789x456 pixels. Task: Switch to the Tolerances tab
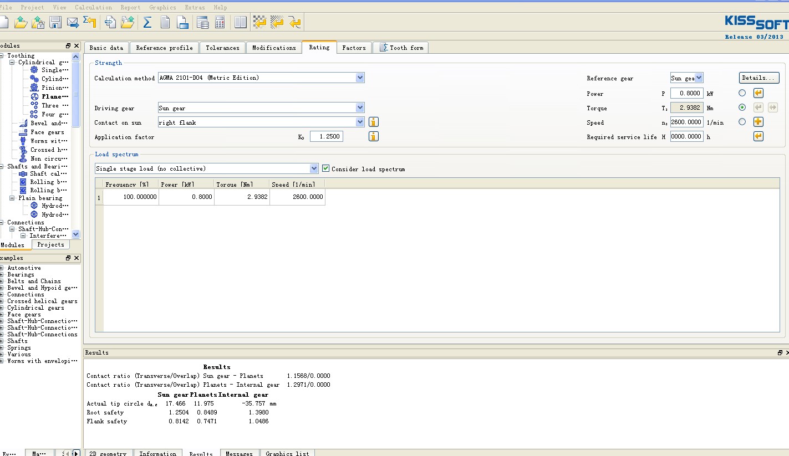click(222, 48)
